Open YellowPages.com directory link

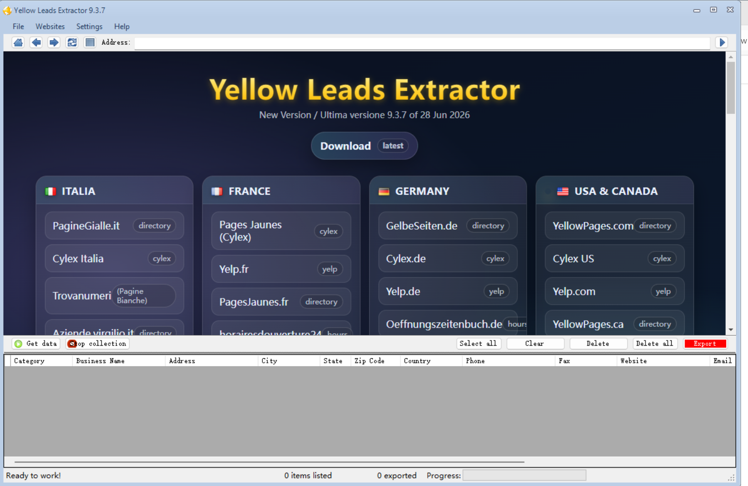(615, 226)
